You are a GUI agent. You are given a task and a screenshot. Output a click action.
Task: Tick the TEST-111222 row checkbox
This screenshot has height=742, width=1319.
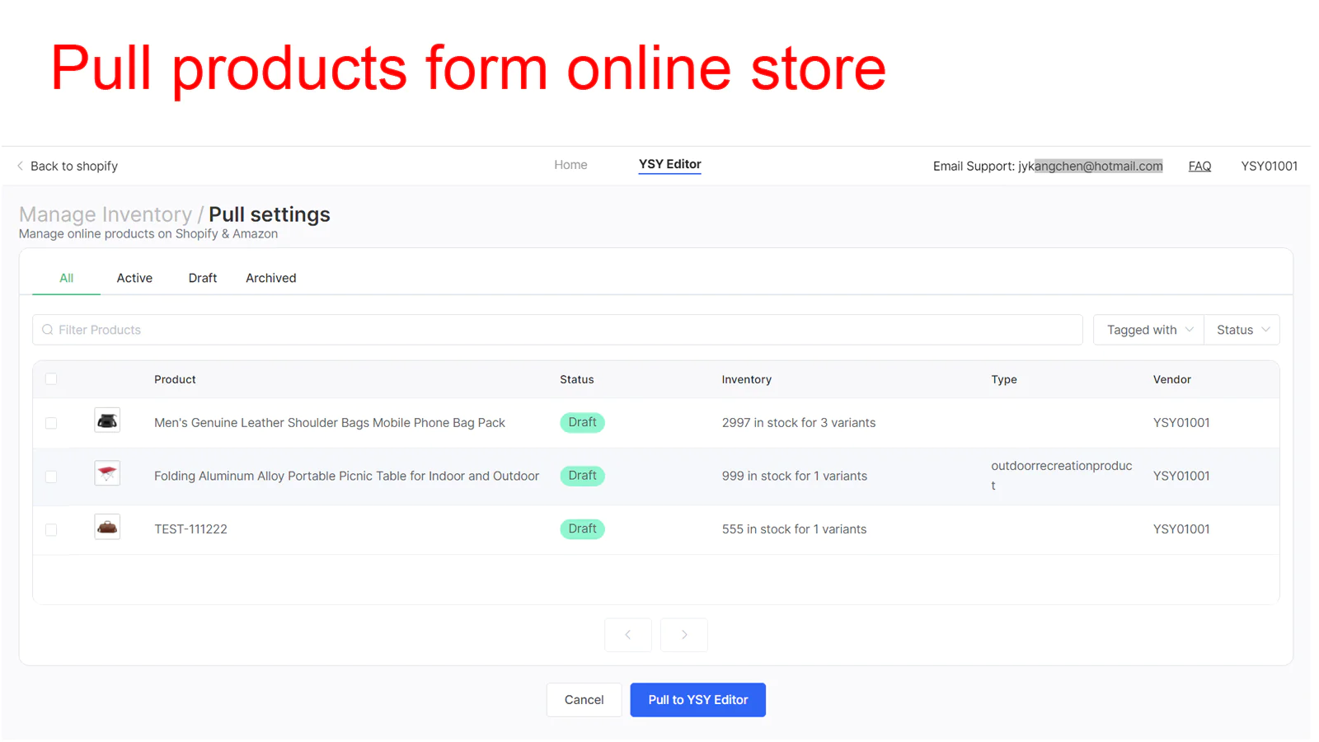click(51, 529)
